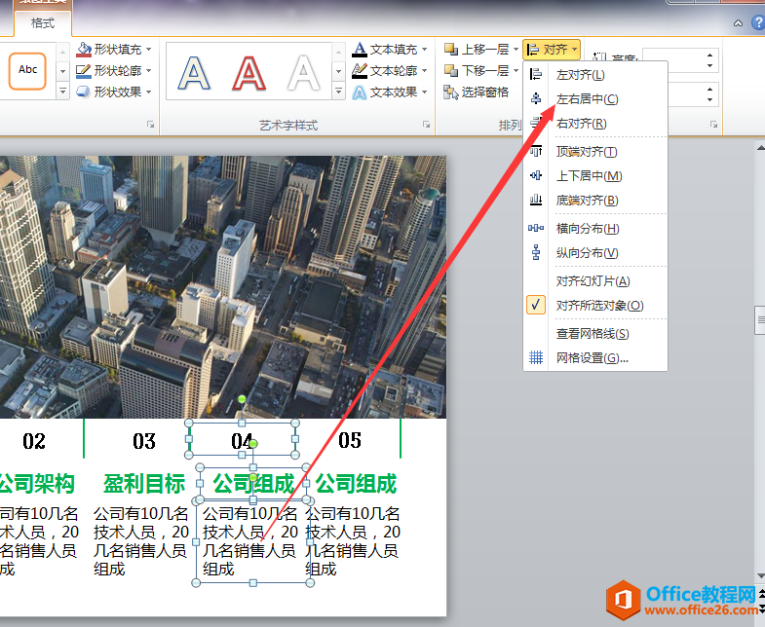The height and width of the screenshot is (627, 765).
Task: Select 底端对齐 align bottom icon
Action: [x=536, y=201]
